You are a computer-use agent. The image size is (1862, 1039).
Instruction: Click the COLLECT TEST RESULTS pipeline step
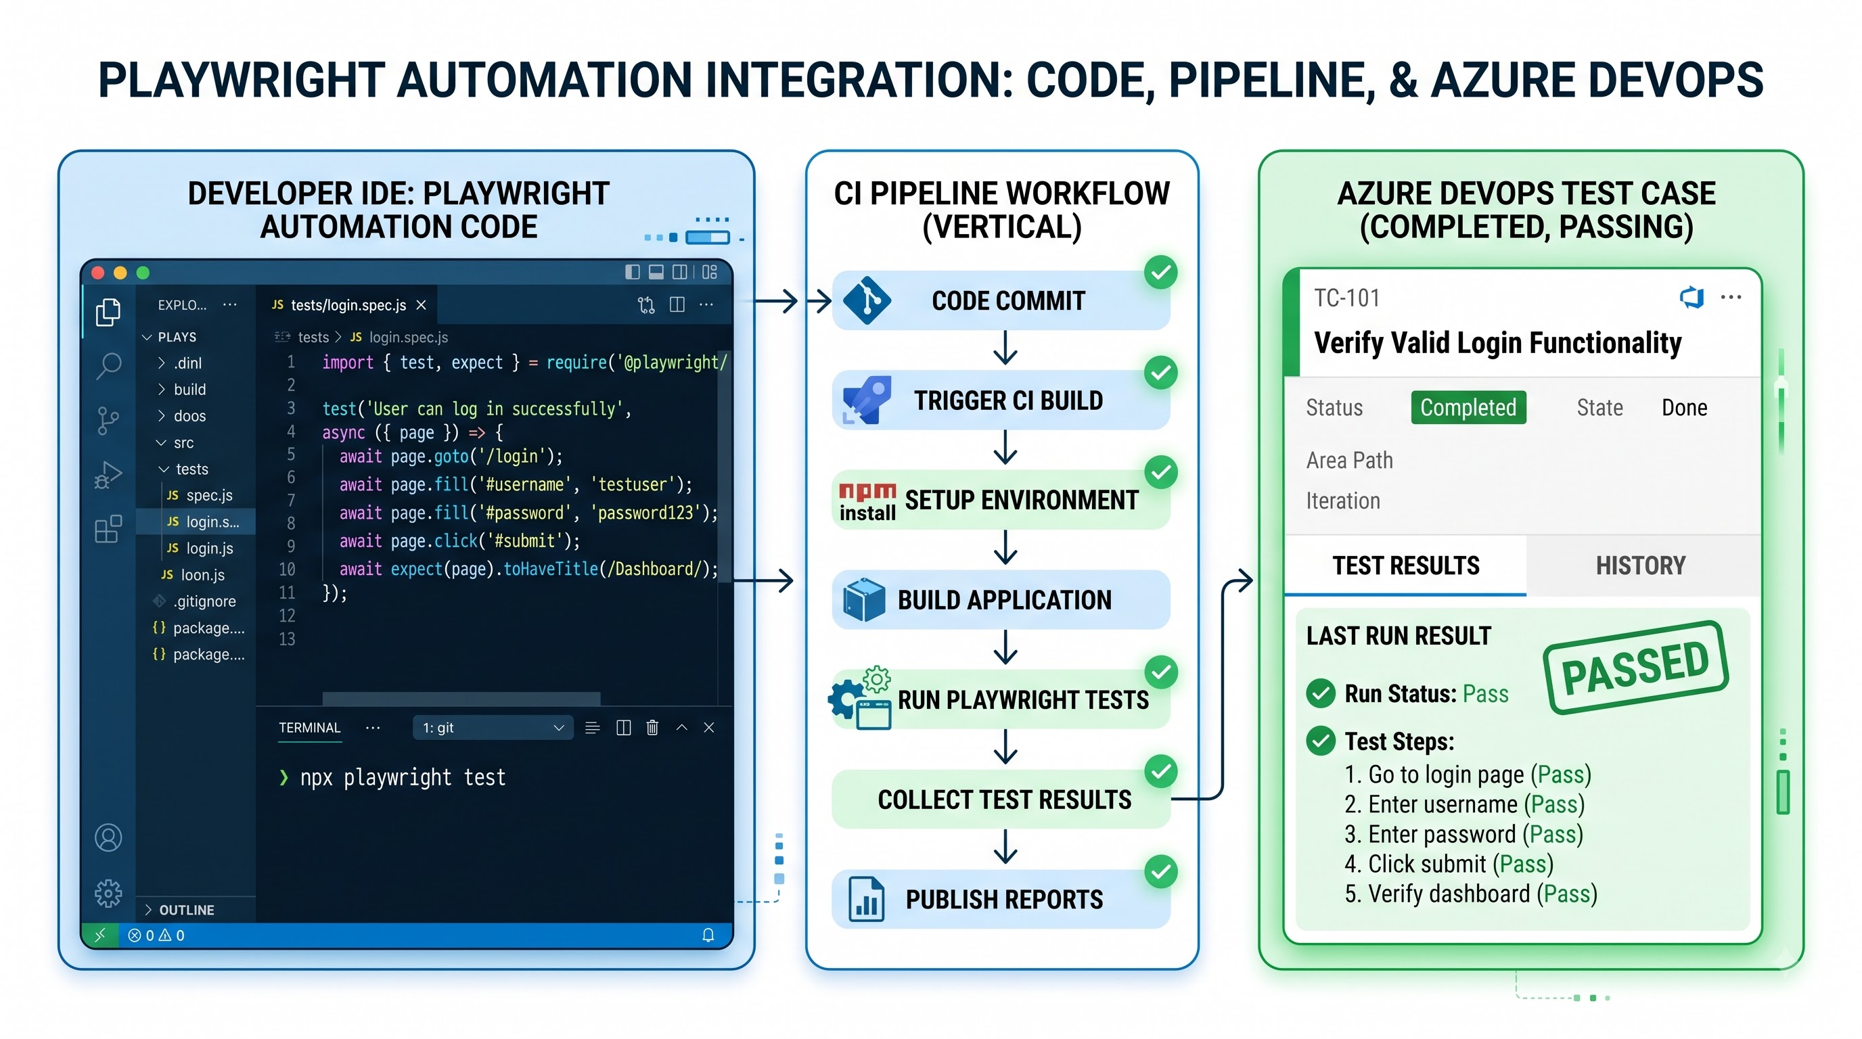click(1001, 799)
